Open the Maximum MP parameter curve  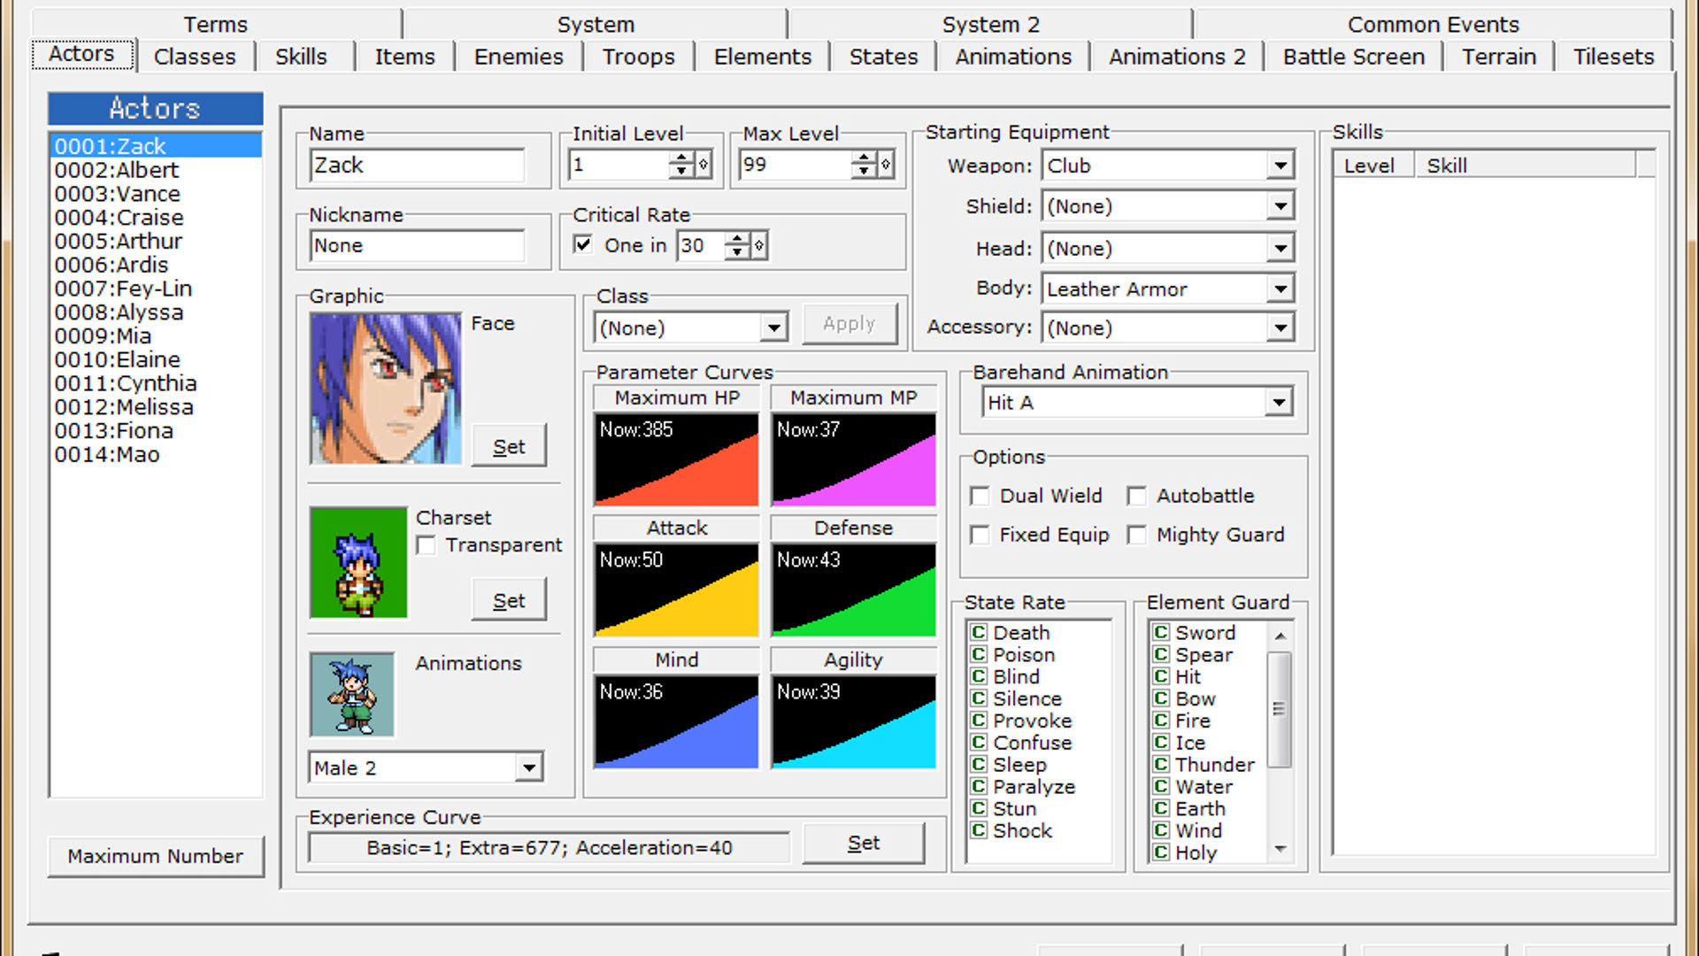tap(854, 459)
